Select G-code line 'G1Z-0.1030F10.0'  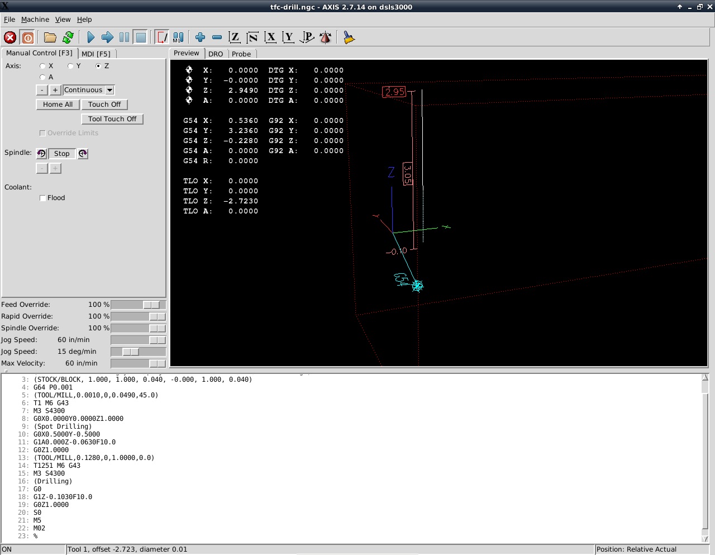click(x=63, y=497)
